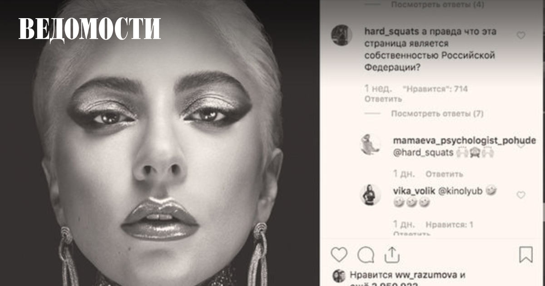This screenshot has width=545, height=286.
Task: Expand "Посмотреть ответы (4)" replies
Action: pyautogui.click(x=437, y=5)
